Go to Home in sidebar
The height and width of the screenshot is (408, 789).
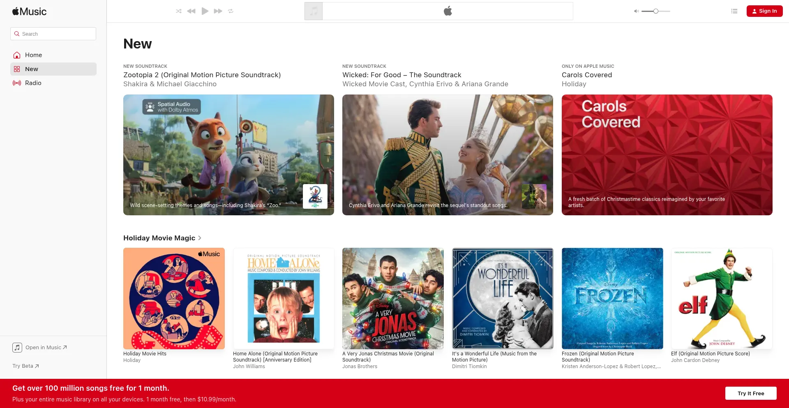pyautogui.click(x=33, y=55)
